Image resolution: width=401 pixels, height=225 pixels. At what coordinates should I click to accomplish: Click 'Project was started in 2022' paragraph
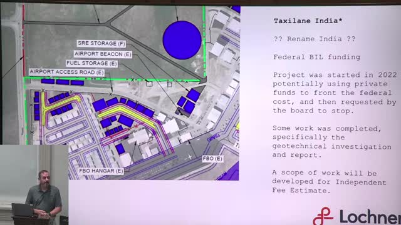pos(335,93)
